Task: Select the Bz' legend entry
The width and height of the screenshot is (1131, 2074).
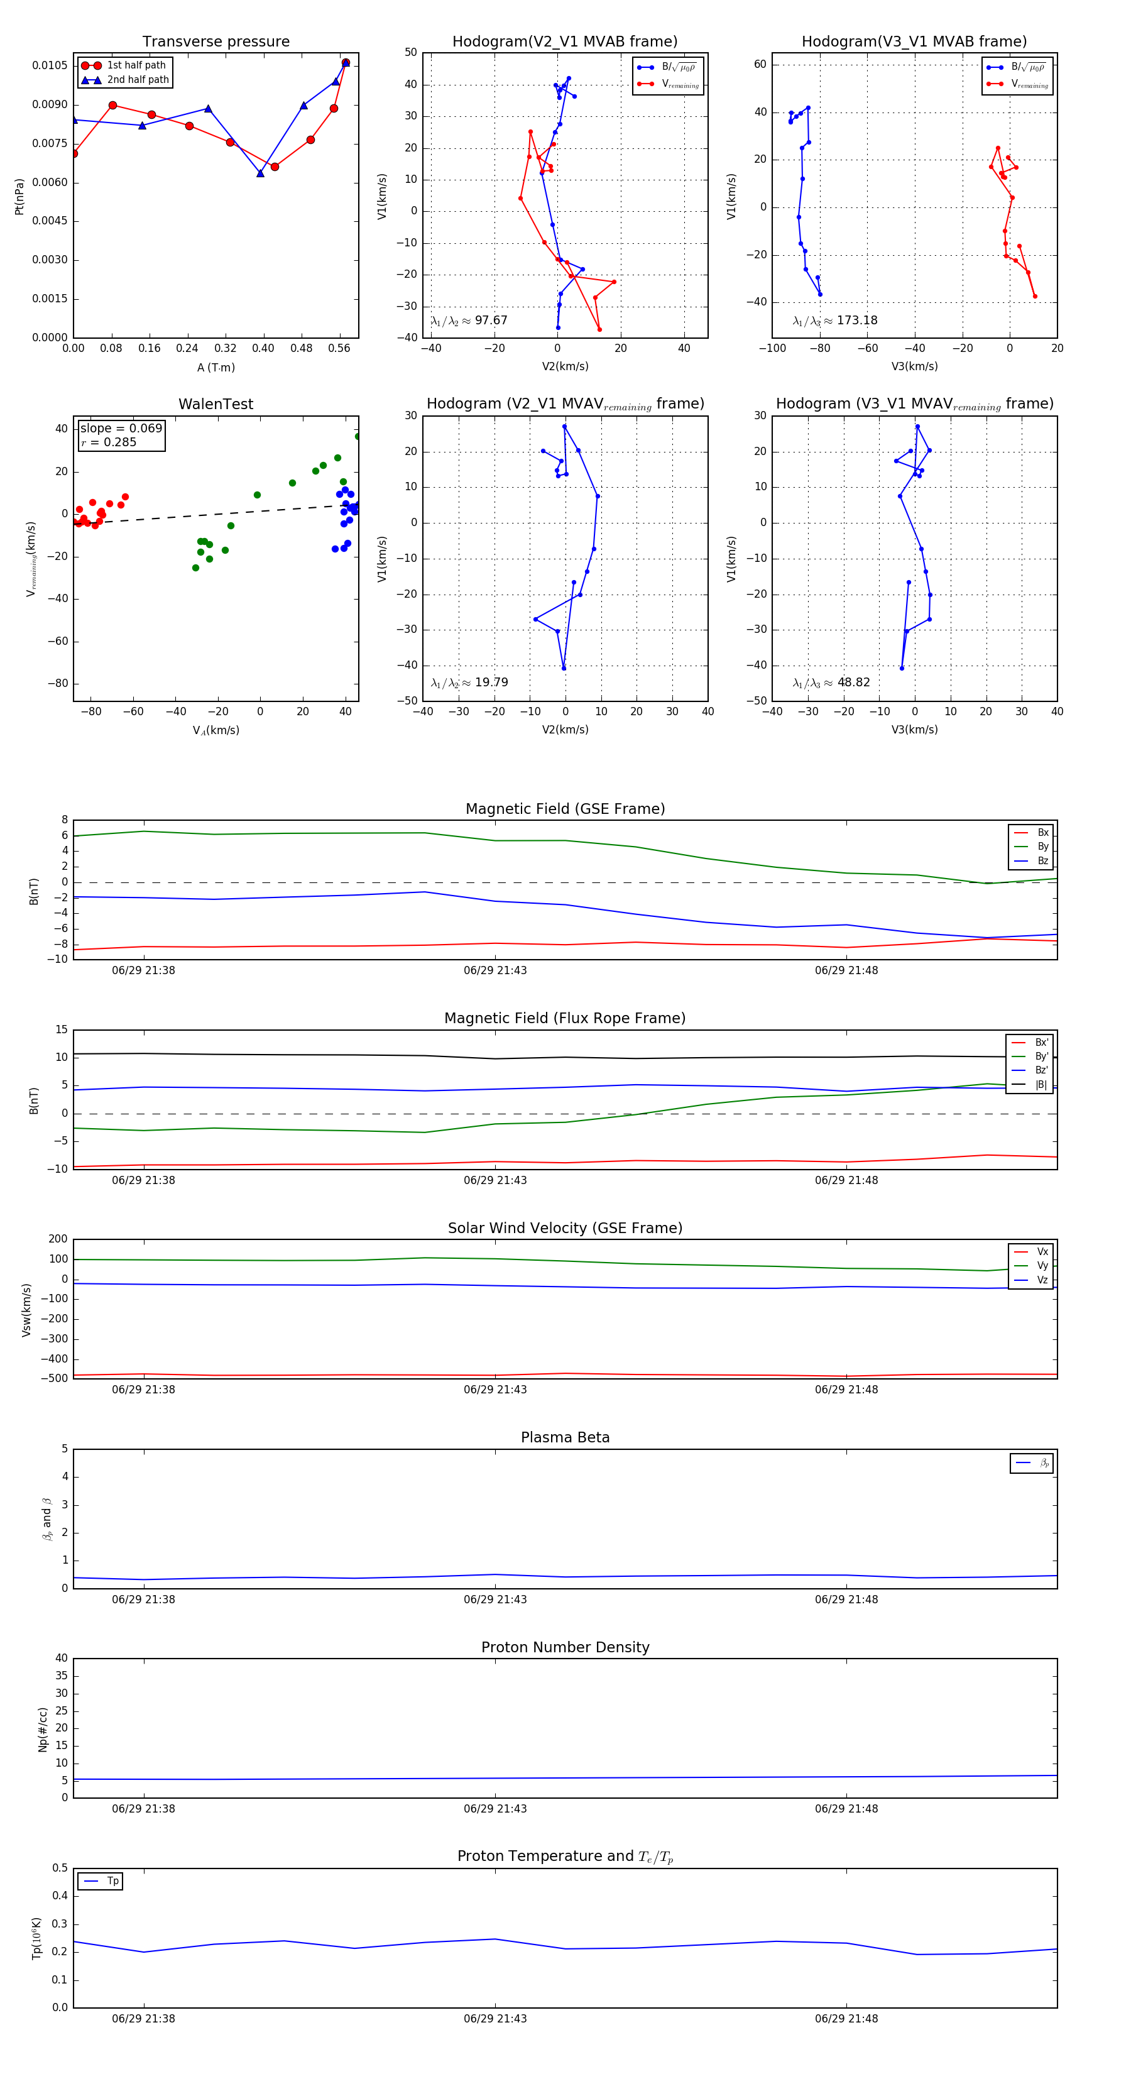Action: [x=1030, y=1070]
